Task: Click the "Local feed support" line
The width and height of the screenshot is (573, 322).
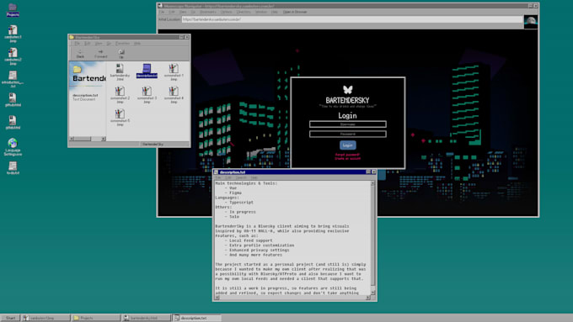Action: point(251,240)
